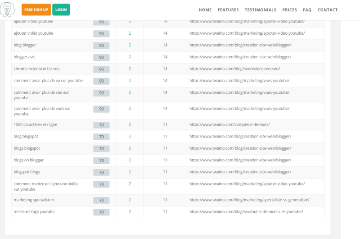Open the compteur-de-mots URL
360x239 pixels.
pos(229,124)
